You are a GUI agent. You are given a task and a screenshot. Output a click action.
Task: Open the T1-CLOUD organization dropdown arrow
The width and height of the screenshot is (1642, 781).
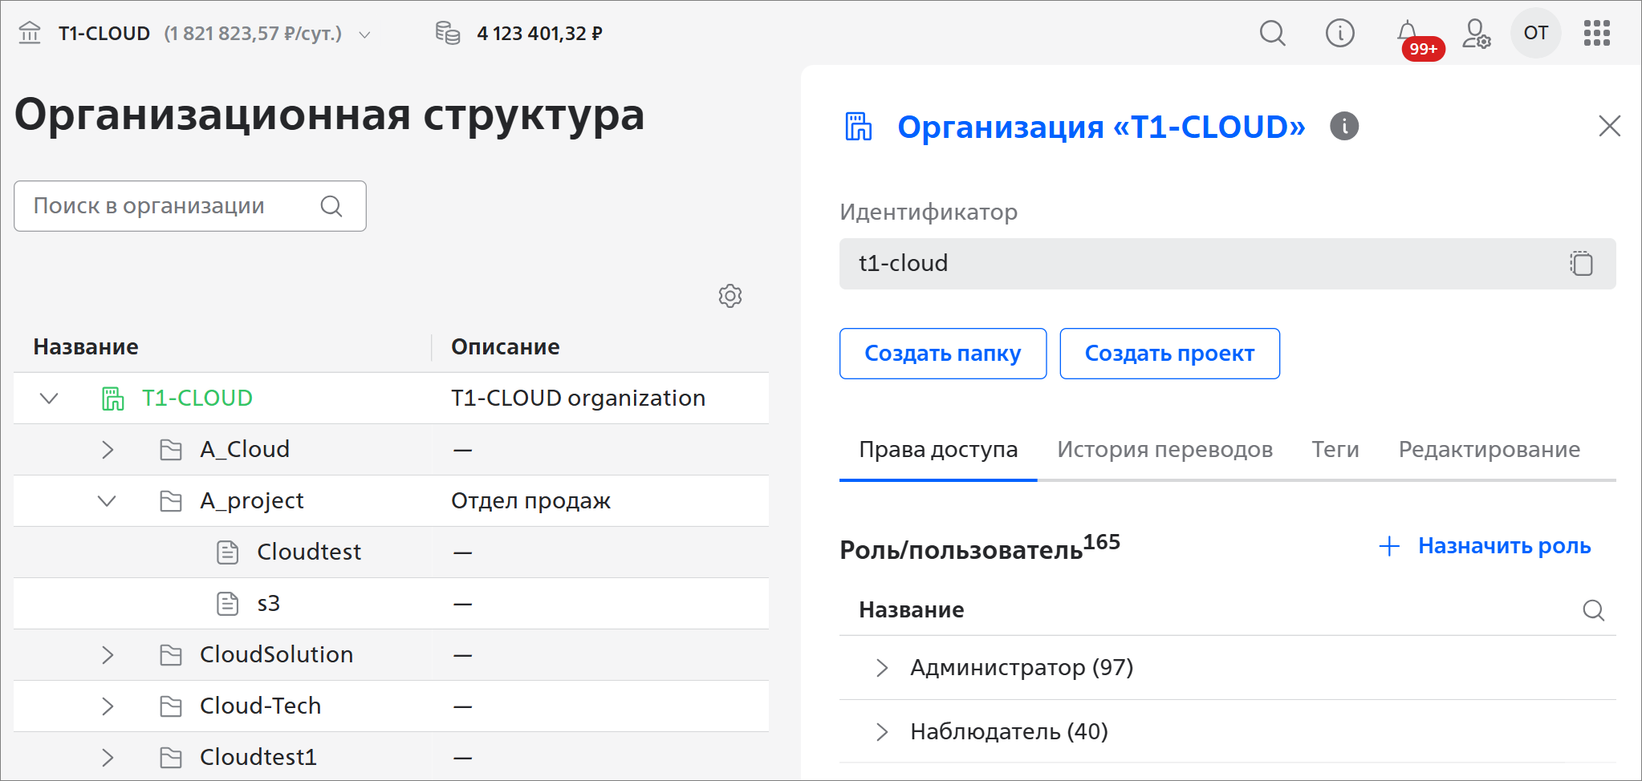coord(364,34)
